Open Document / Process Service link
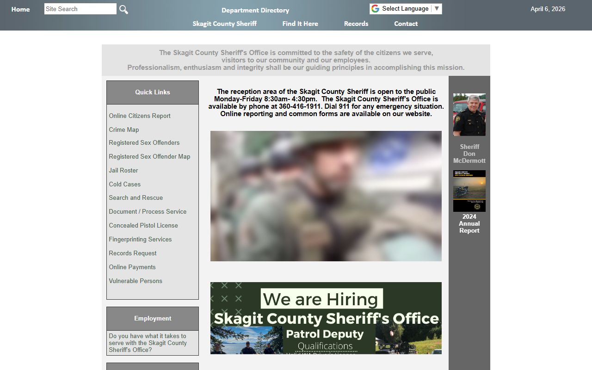The width and height of the screenshot is (592, 370). [x=148, y=211]
